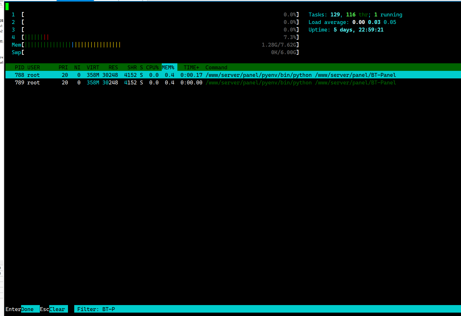Sort by Command column header
Image resolution: width=461 pixels, height=316 pixels.
(x=216, y=67)
